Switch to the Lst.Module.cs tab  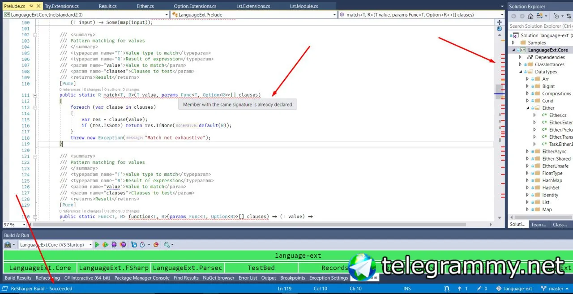click(x=304, y=6)
